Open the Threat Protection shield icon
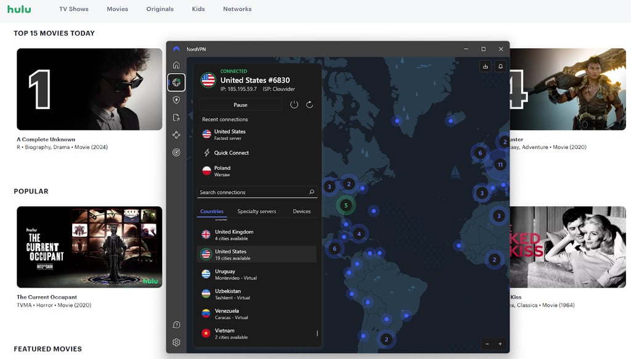Viewport: 631px width, 359px height. tap(176, 100)
